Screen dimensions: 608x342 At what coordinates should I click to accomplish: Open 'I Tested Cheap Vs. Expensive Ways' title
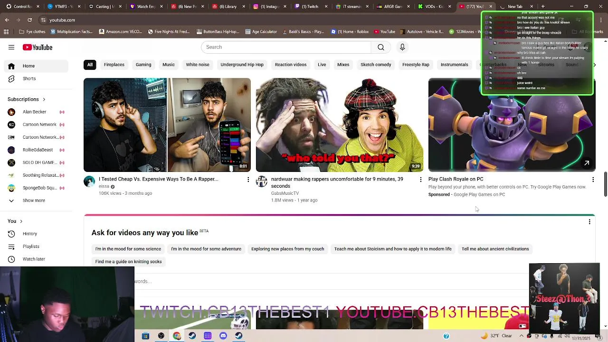(x=158, y=179)
